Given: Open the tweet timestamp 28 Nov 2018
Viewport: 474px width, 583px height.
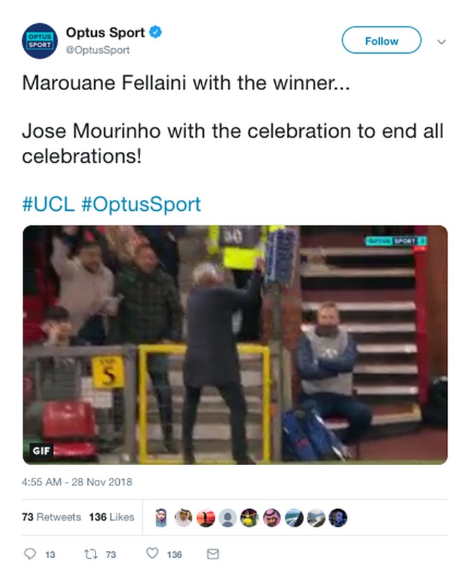Looking at the screenshot, I should (x=77, y=482).
